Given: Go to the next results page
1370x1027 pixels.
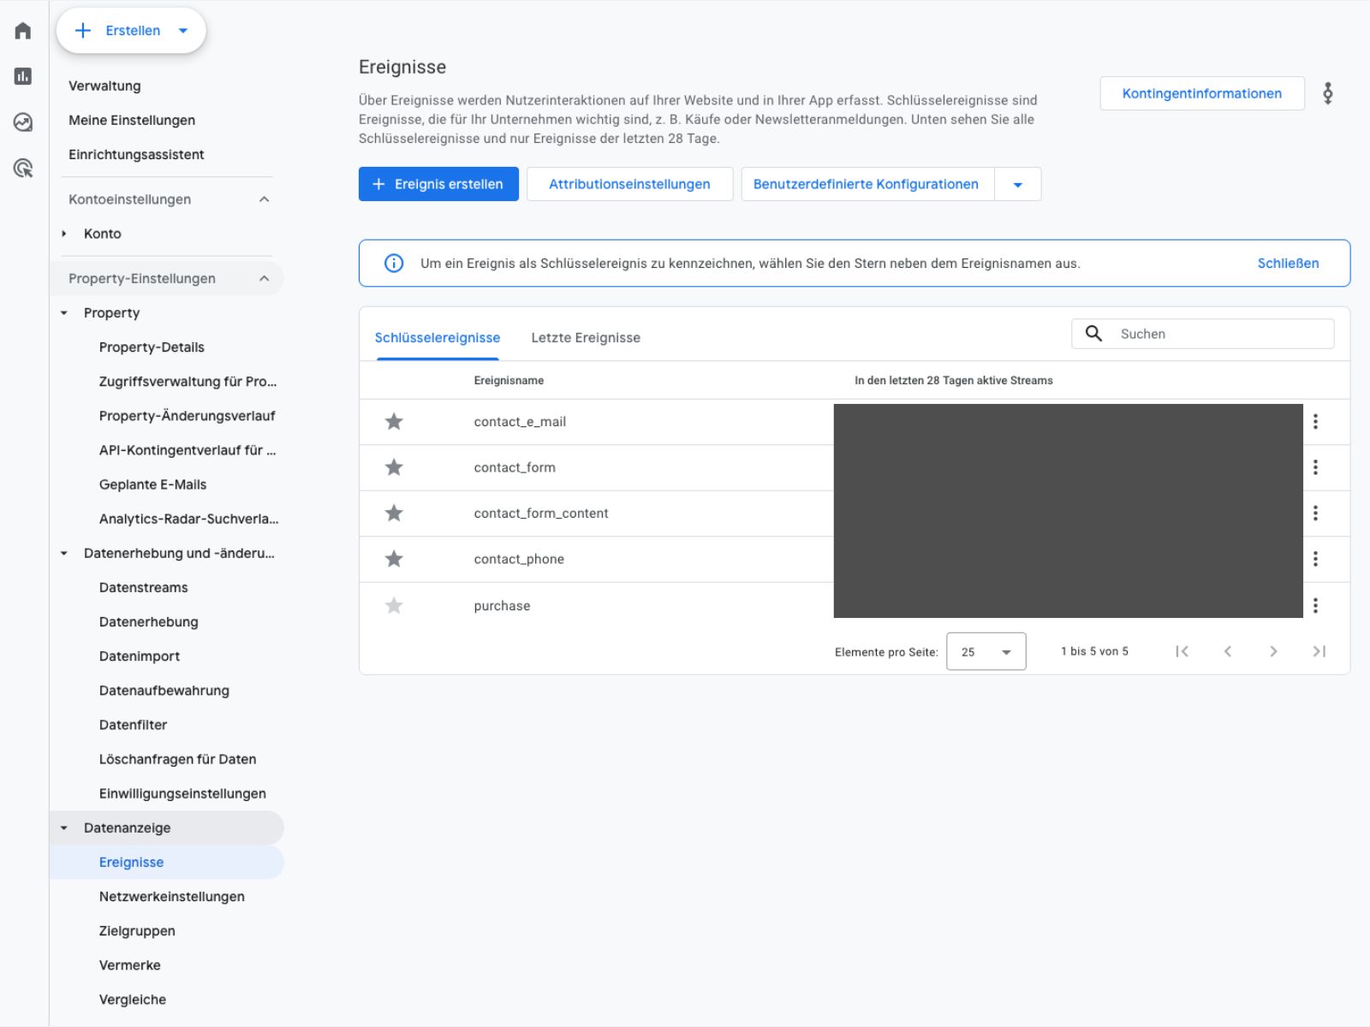Looking at the screenshot, I should pos(1273,651).
